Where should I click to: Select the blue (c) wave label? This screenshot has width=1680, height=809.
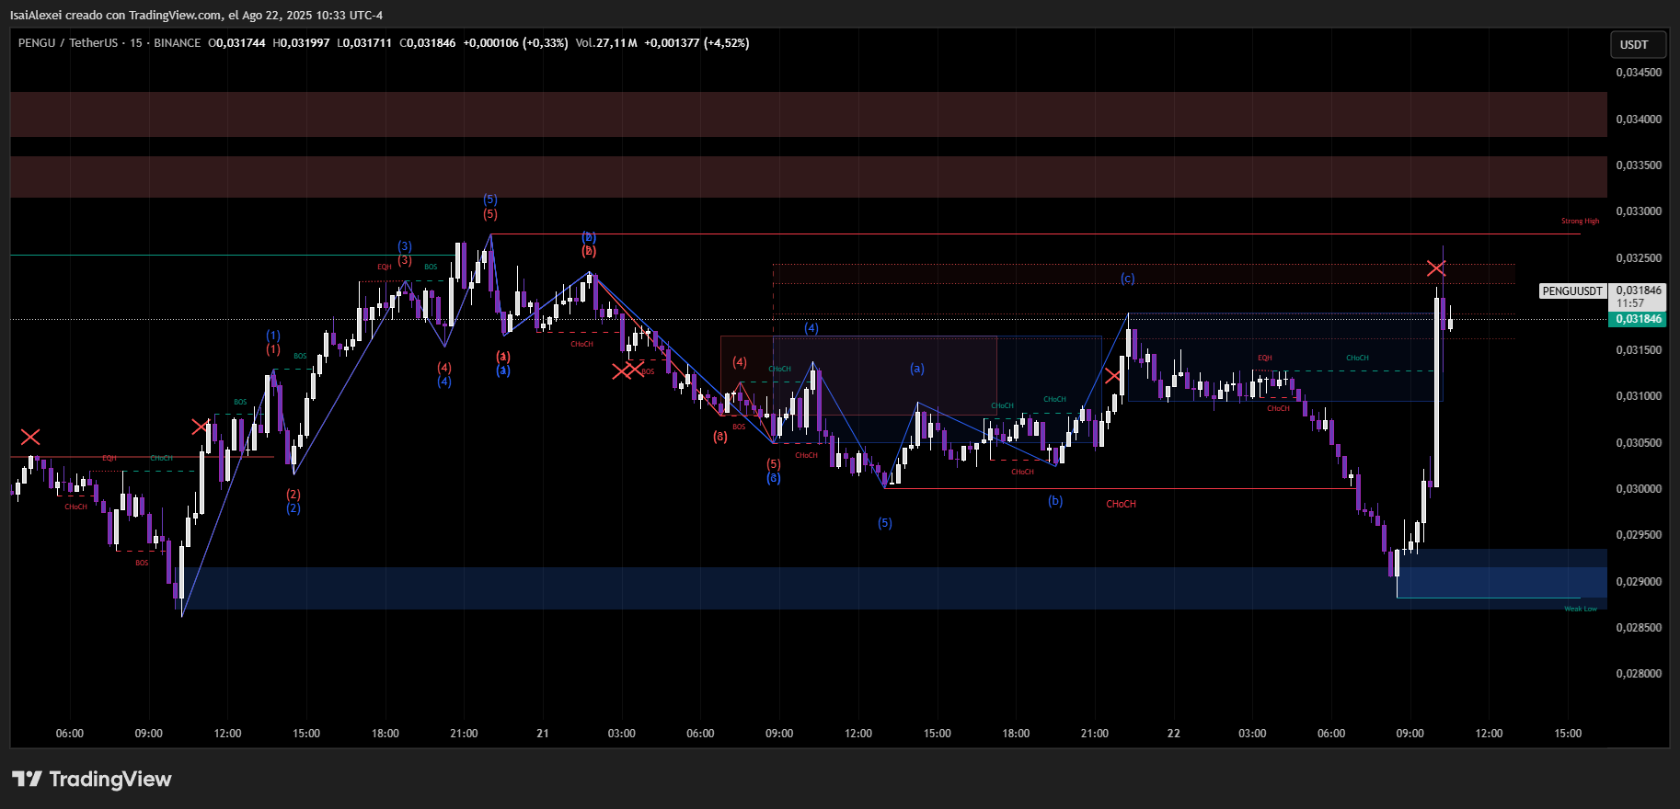(x=1127, y=279)
